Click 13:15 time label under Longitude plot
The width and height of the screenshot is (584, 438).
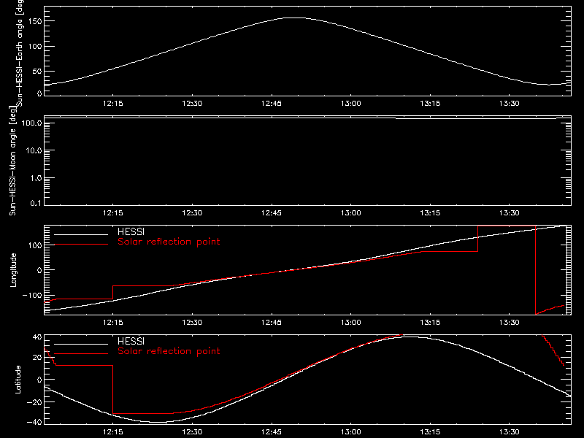(x=430, y=322)
